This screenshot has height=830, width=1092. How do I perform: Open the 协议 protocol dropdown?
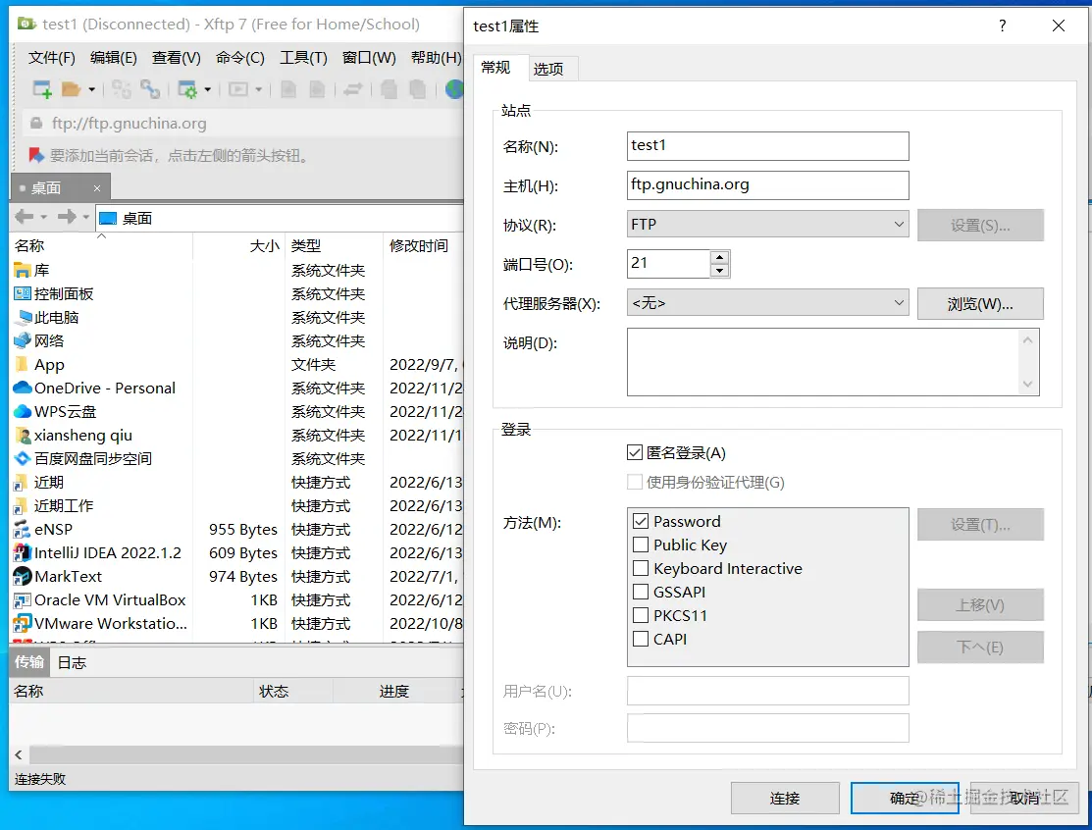[899, 224]
